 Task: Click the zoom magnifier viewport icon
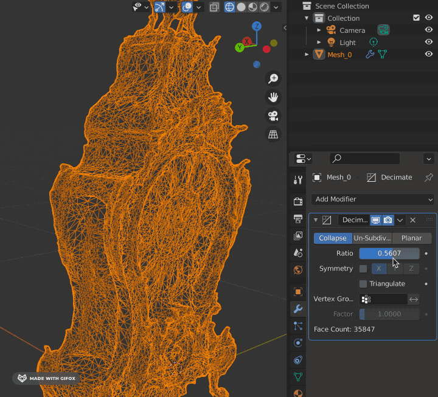click(x=273, y=78)
